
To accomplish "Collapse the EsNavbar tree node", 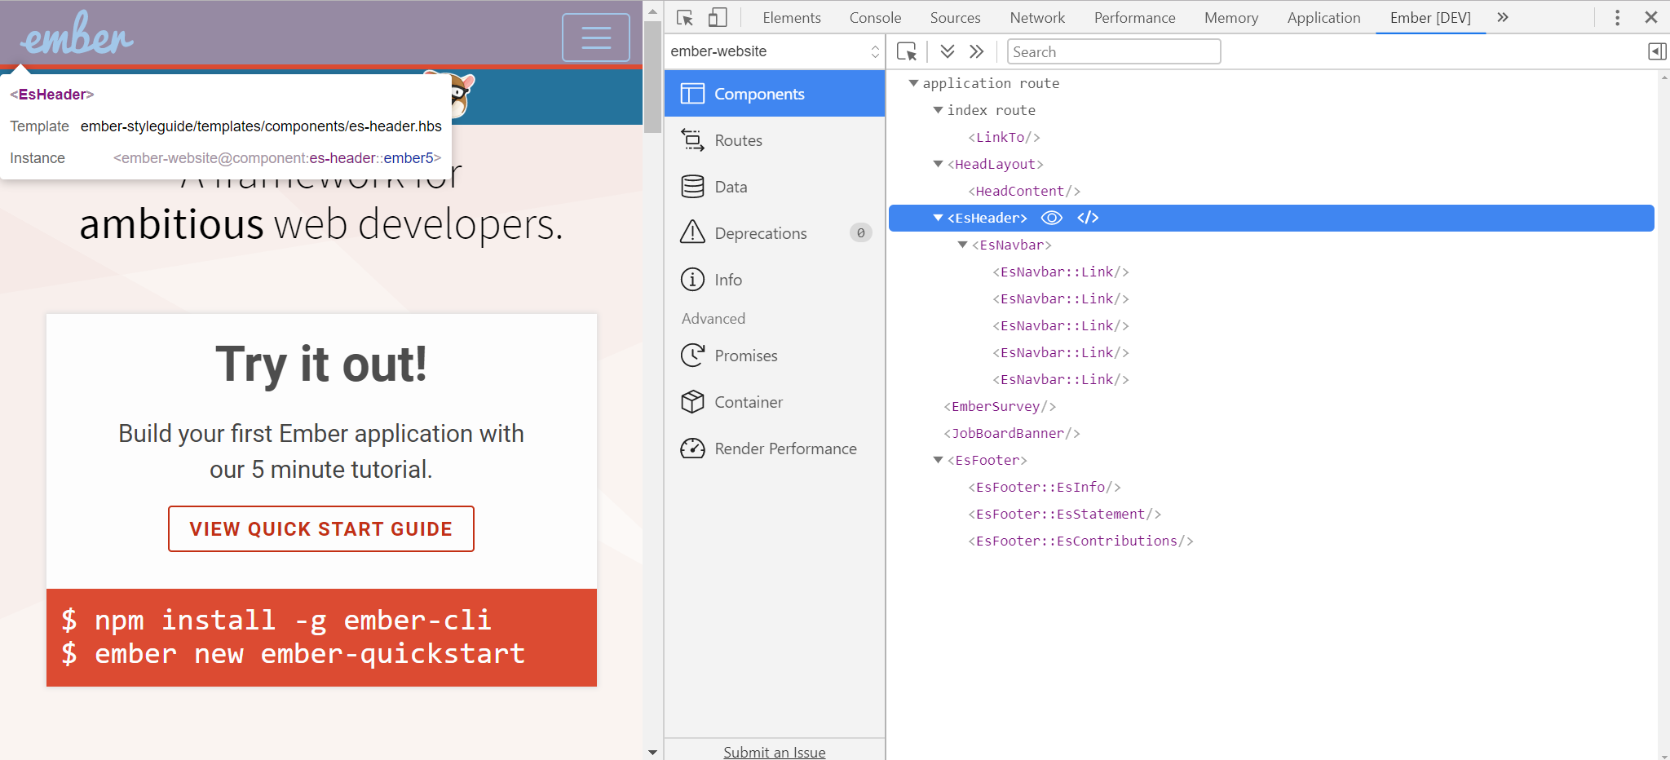I will click(963, 245).
